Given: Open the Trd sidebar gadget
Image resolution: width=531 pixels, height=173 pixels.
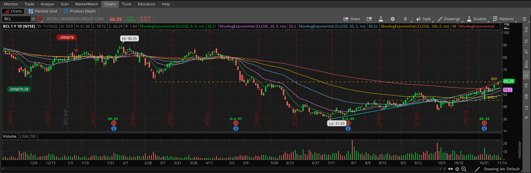Looking at the screenshot, I should click(x=526, y=30).
